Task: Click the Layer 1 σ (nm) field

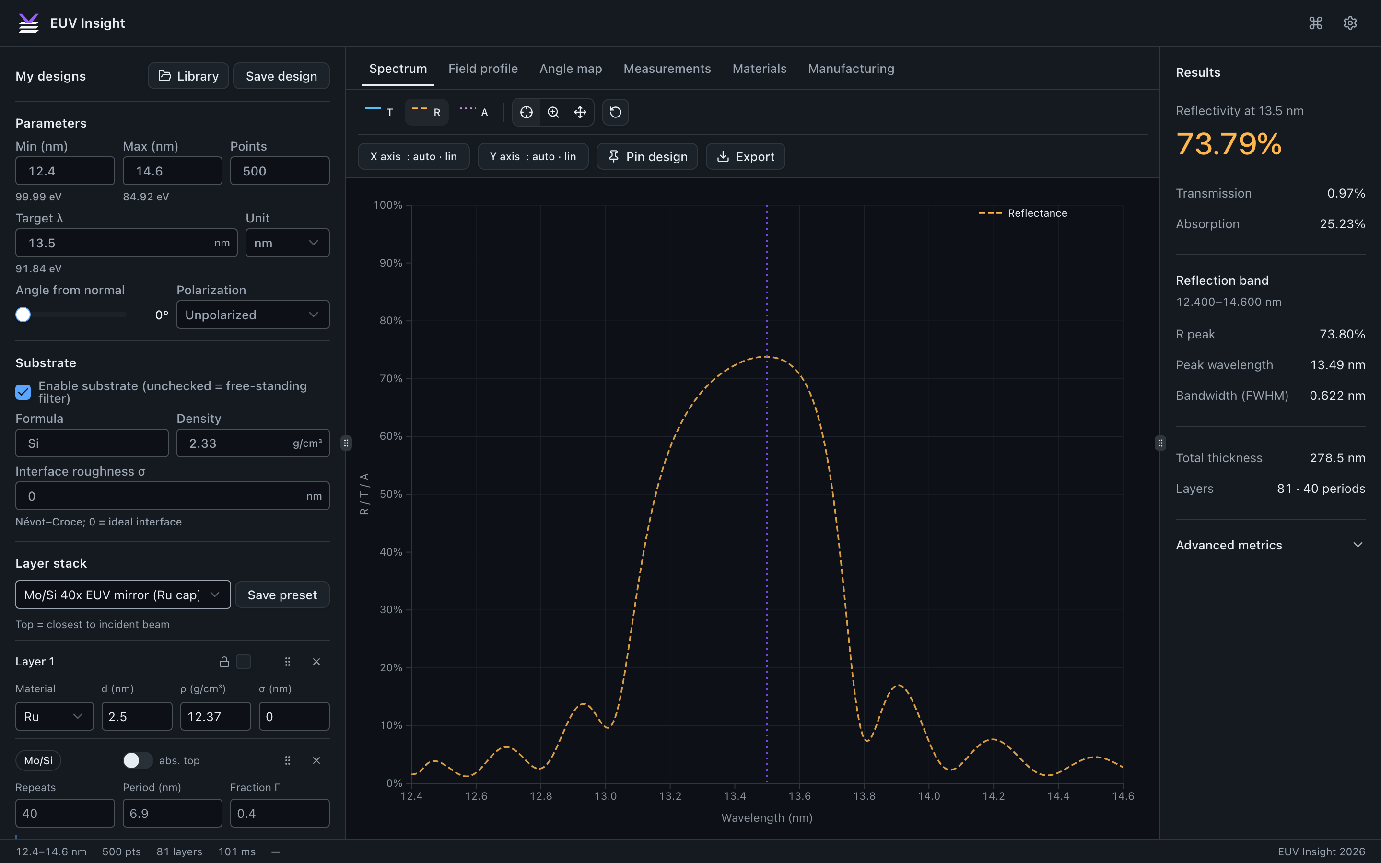Action: pos(294,716)
